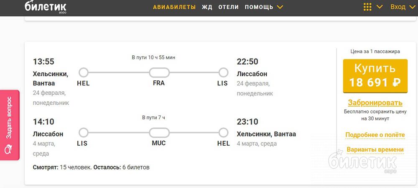Open the Авиабилеты tab
418x188 pixels.
174,7
